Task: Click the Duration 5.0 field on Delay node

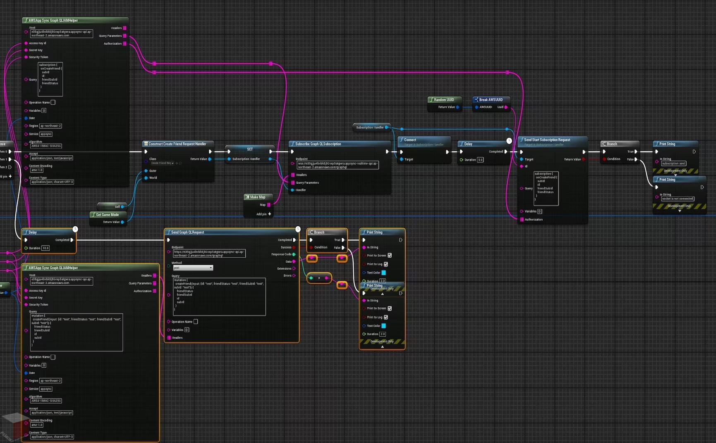Action: coord(480,160)
